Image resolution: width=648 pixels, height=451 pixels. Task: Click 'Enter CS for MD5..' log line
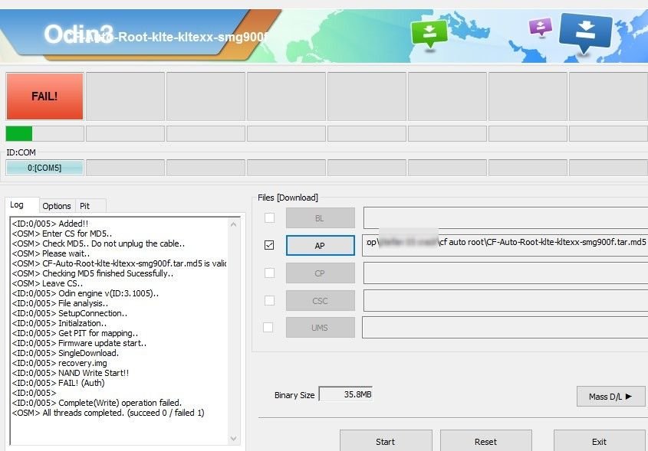coord(62,233)
